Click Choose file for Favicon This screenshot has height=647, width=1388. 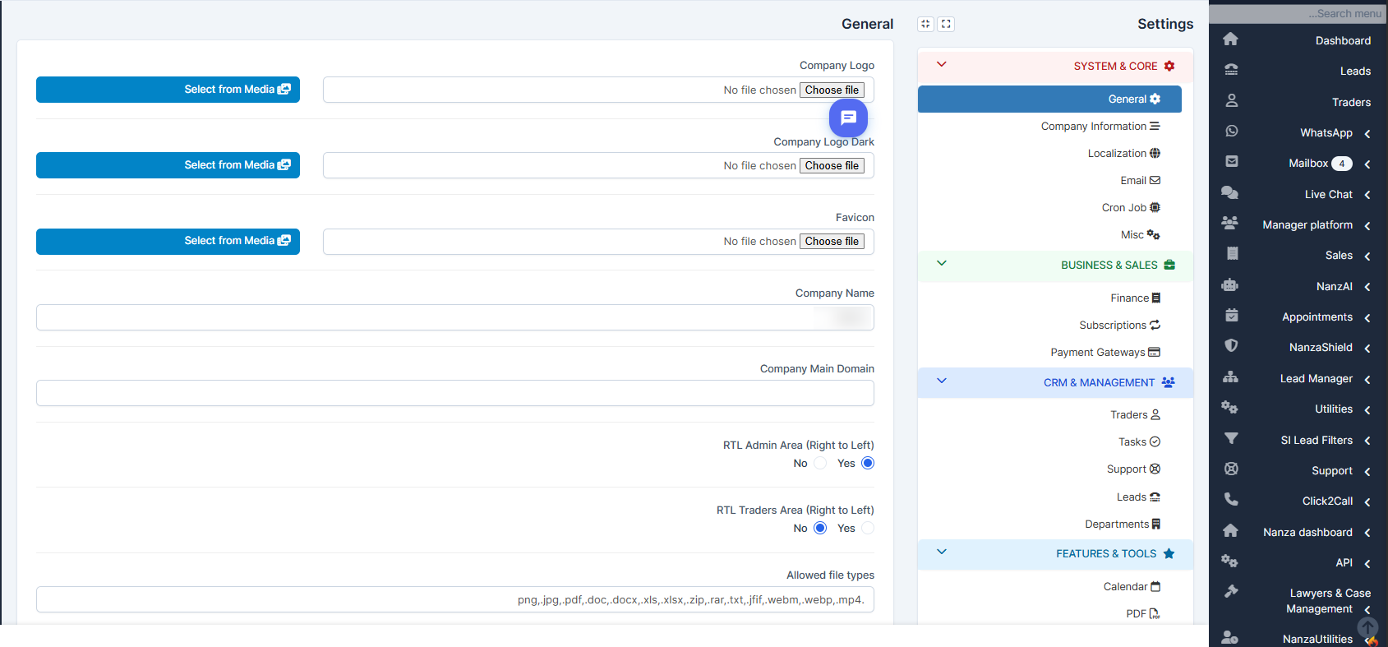click(832, 242)
